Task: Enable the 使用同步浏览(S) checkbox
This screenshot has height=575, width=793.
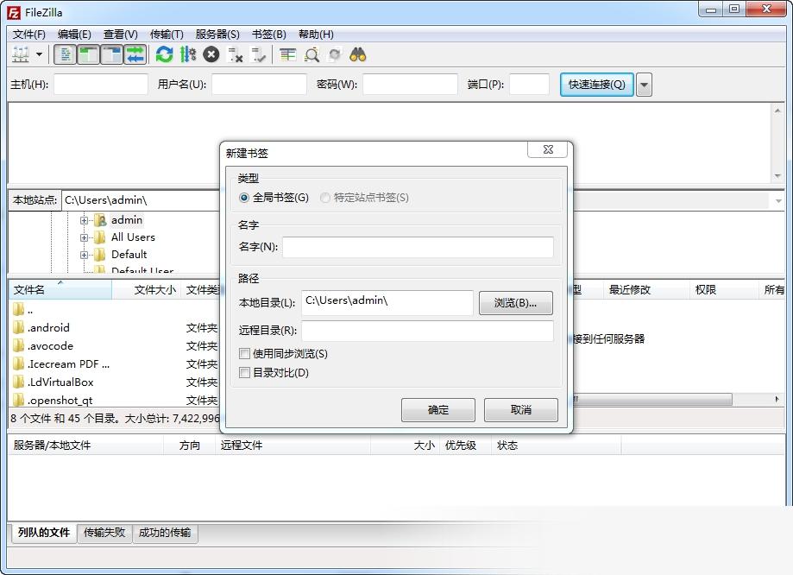Action: [x=244, y=353]
